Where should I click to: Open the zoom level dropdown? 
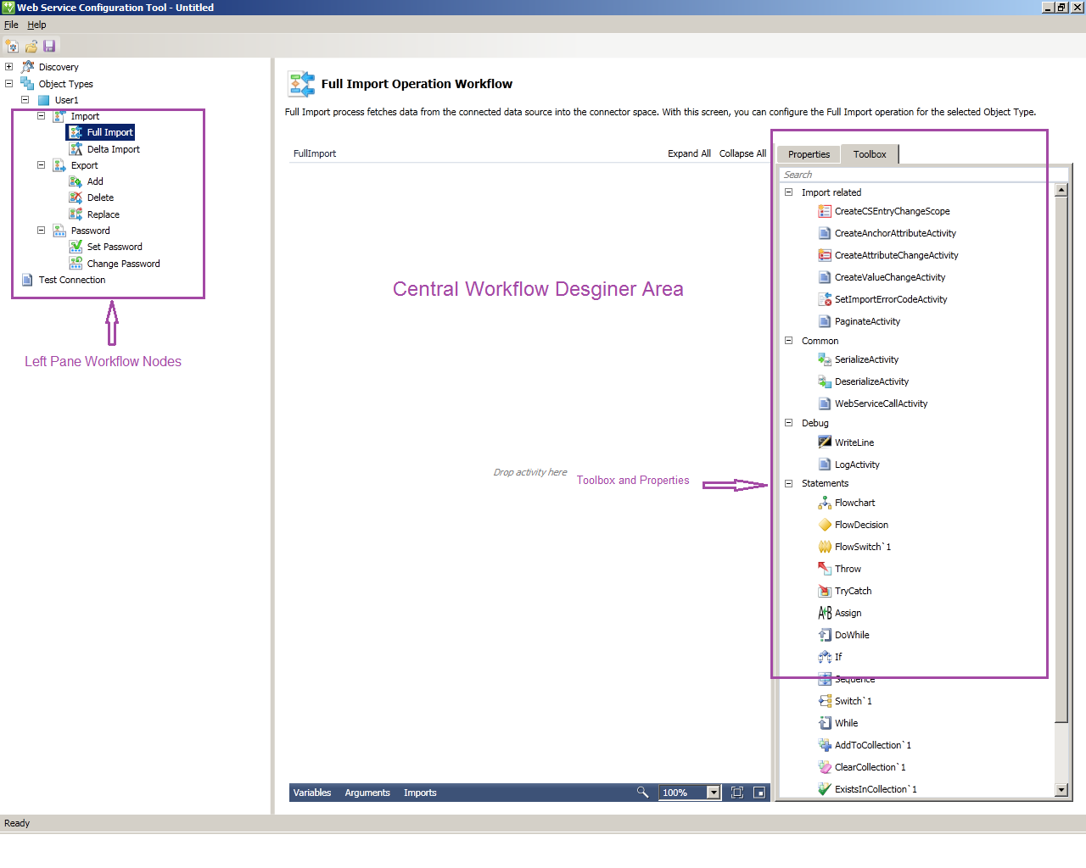point(713,793)
